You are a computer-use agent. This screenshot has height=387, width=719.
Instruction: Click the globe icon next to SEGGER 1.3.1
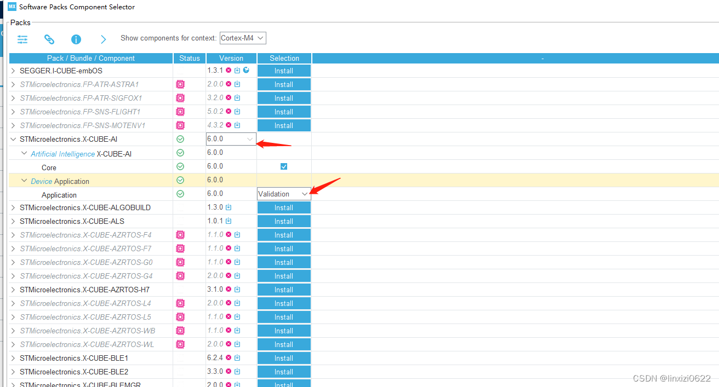pyautogui.click(x=246, y=70)
